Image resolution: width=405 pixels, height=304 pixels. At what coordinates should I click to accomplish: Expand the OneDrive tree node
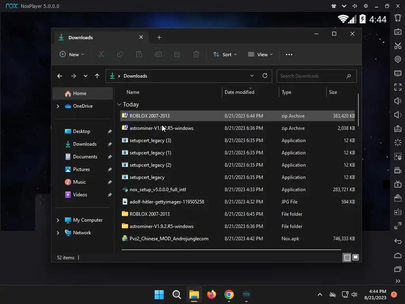58,106
